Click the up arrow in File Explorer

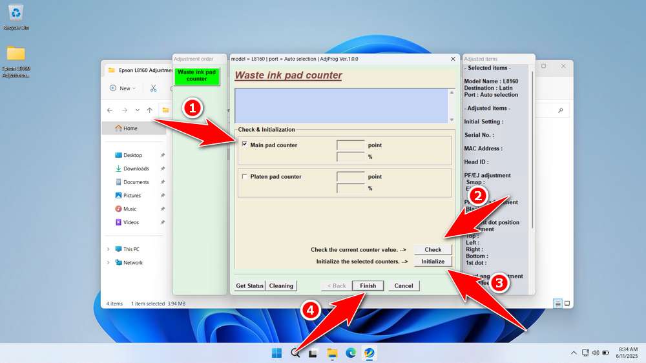point(150,110)
